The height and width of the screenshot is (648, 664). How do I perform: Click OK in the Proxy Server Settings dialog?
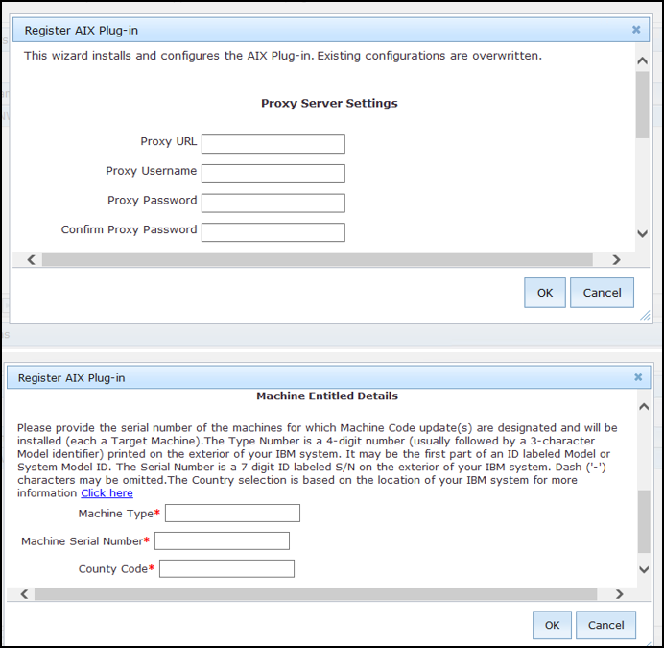tap(545, 293)
